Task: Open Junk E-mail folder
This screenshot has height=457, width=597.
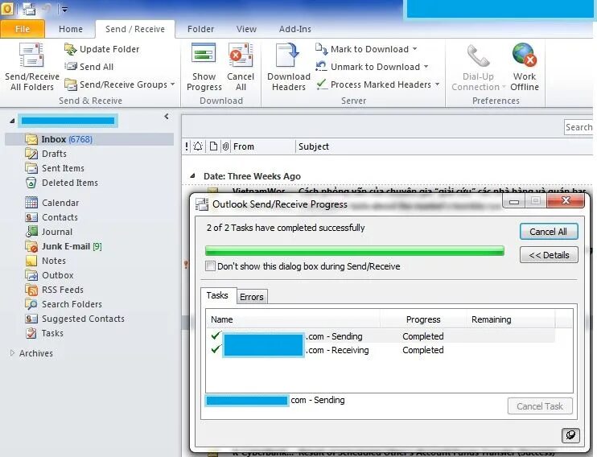Action: pyautogui.click(x=64, y=246)
